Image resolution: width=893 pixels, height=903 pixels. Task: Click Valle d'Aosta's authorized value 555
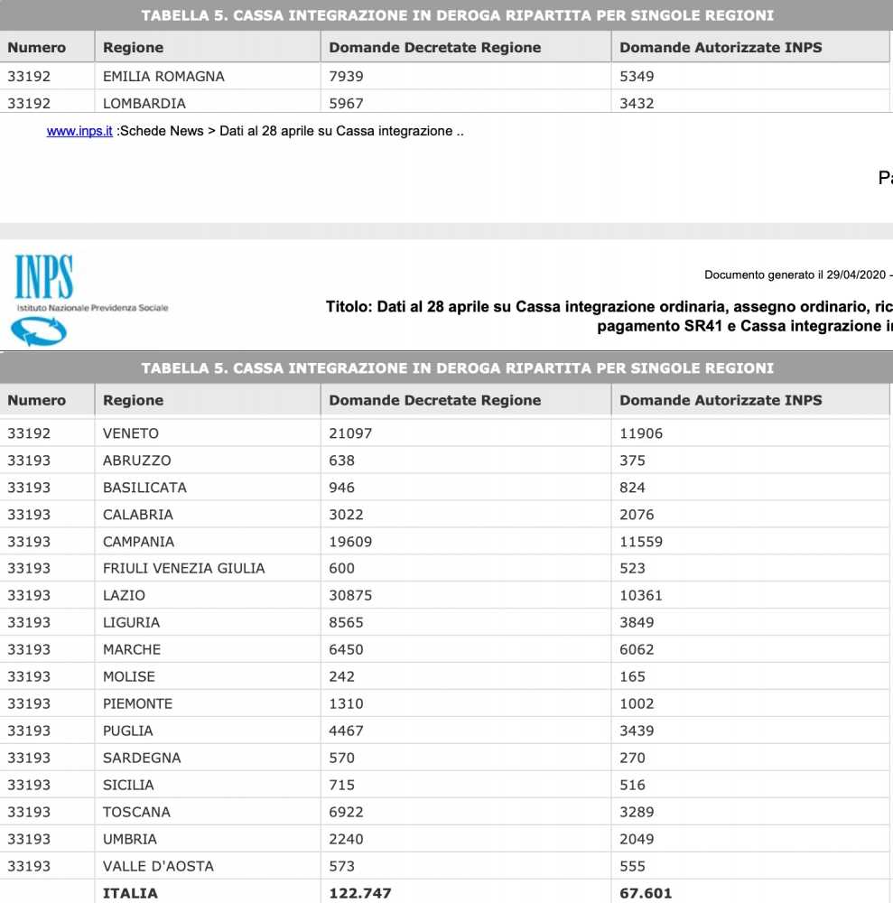(632, 866)
